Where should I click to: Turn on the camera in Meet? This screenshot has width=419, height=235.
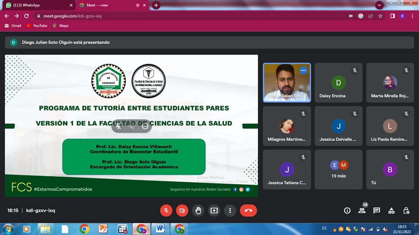coord(182,211)
